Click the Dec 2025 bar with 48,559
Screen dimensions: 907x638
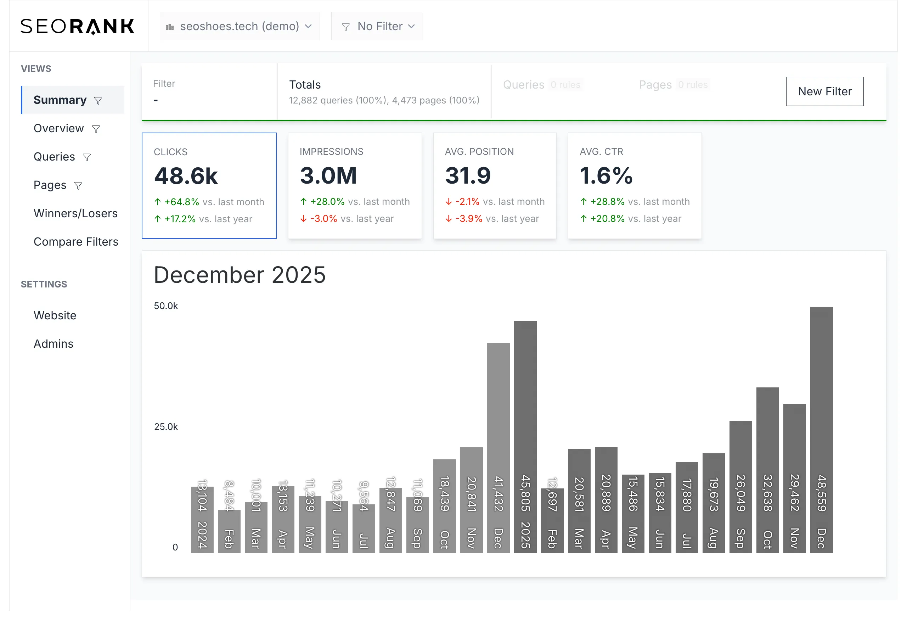(821, 430)
